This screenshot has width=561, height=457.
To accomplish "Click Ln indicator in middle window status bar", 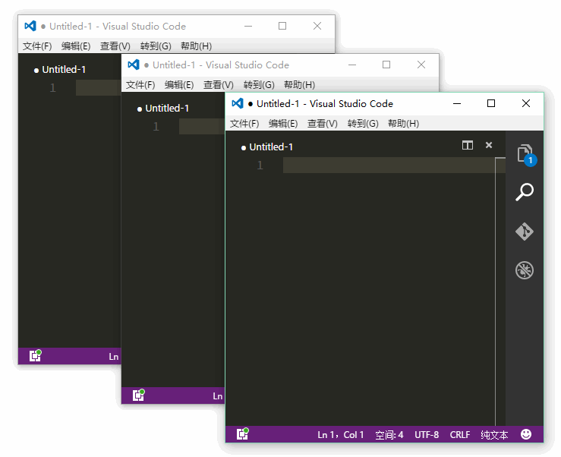I will click(x=218, y=396).
